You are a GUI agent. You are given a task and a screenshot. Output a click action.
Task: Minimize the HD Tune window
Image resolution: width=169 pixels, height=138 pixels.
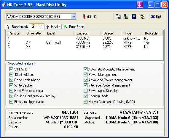pos(150,5)
